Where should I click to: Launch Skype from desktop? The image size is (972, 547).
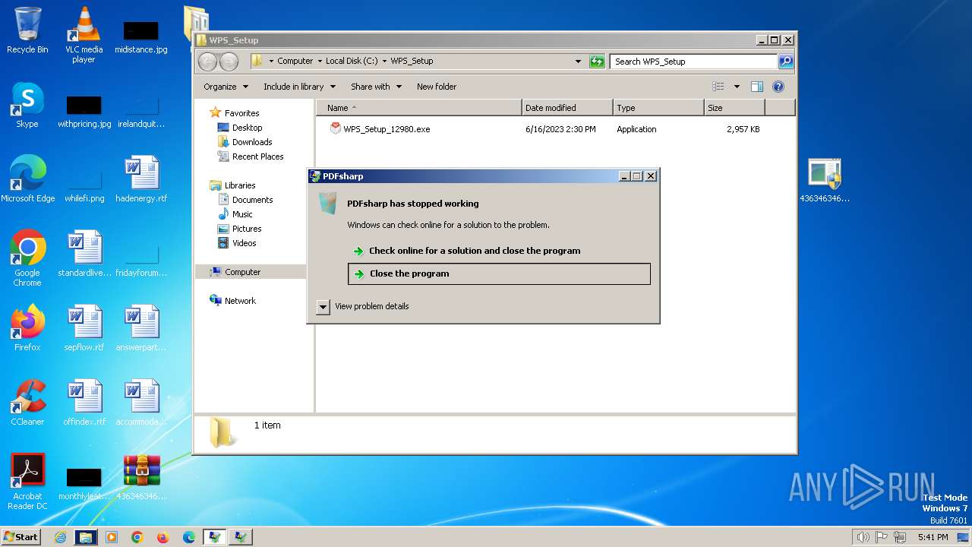(27, 105)
